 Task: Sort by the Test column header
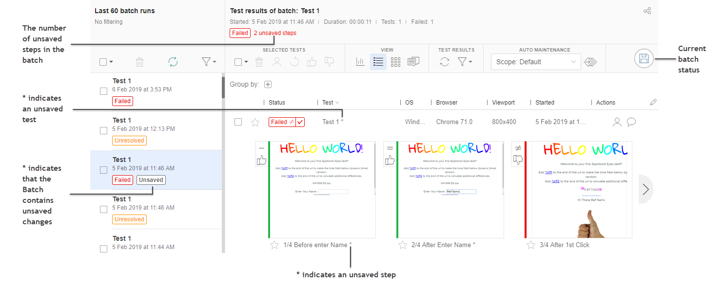tap(330, 103)
